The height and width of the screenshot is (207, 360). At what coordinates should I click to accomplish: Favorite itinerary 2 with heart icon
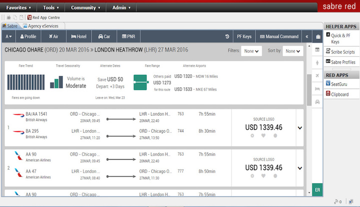click(x=263, y=176)
